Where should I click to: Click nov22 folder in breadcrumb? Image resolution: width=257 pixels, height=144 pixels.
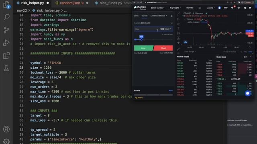coord(22,11)
